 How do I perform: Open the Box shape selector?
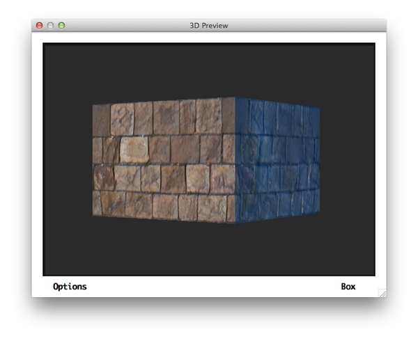click(348, 287)
